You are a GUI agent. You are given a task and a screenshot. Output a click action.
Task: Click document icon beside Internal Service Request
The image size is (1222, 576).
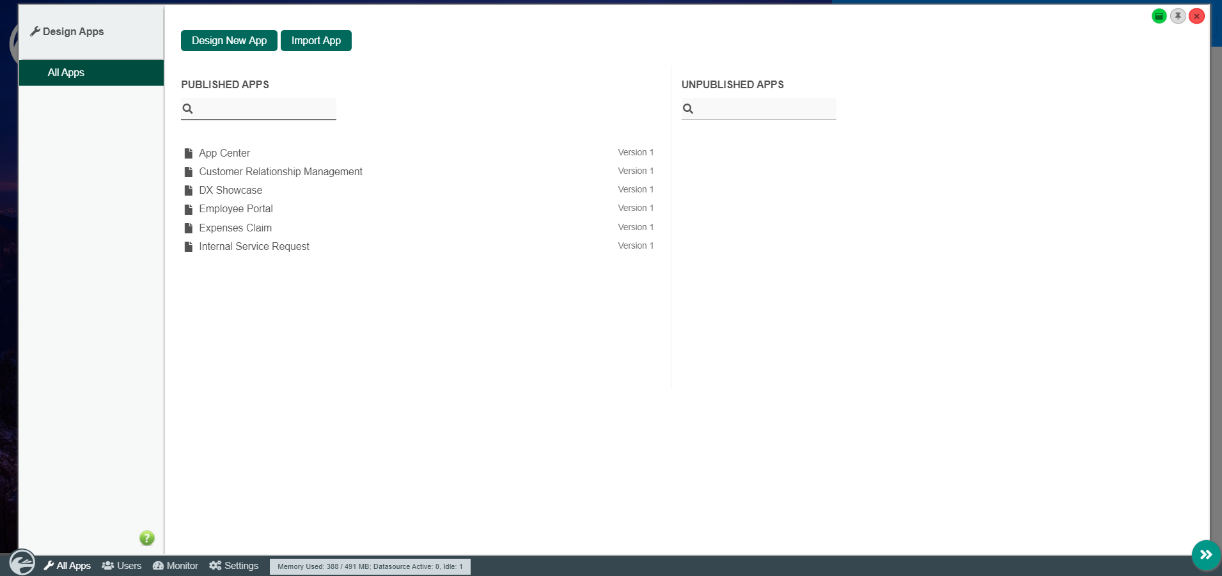(x=189, y=247)
